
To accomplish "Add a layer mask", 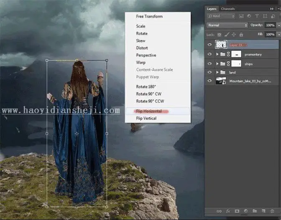I will tap(237, 211).
